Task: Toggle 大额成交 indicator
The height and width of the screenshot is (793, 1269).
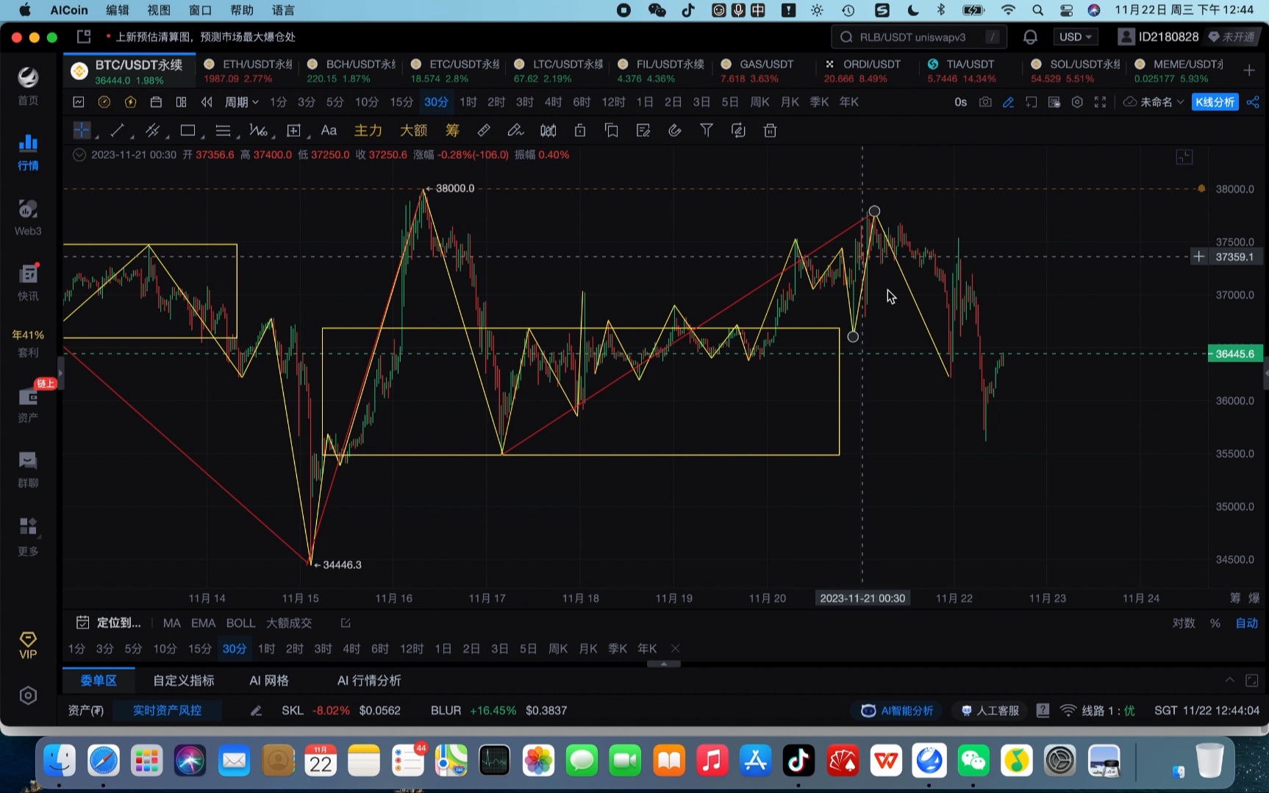Action: (x=289, y=622)
